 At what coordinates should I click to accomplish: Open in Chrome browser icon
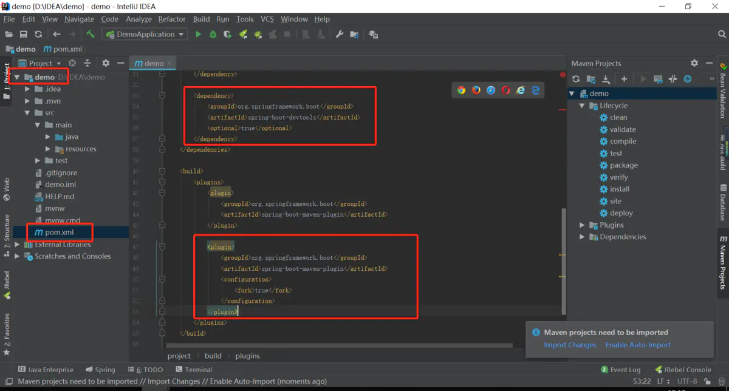click(x=461, y=90)
